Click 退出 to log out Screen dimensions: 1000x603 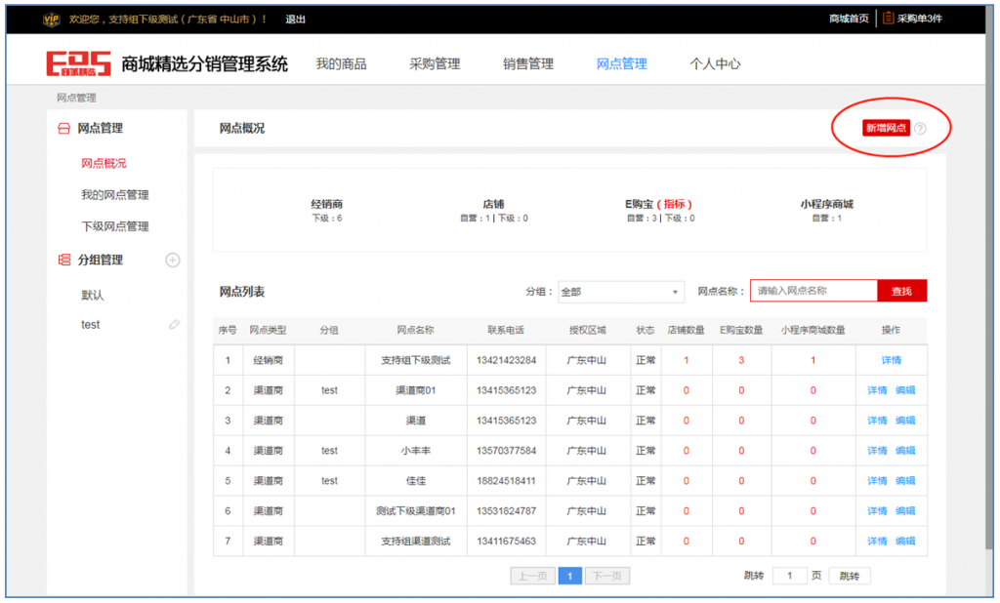click(295, 20)
